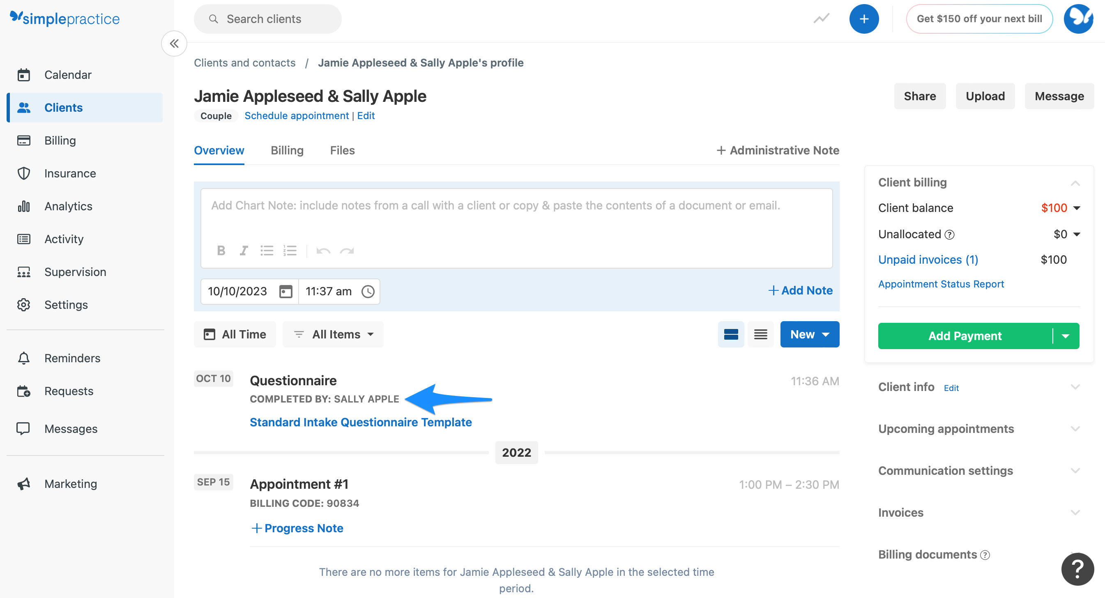Open the Billing tab of the profile
The height and width of the screenshot is (598, 1105).
(x=287, y=150)
